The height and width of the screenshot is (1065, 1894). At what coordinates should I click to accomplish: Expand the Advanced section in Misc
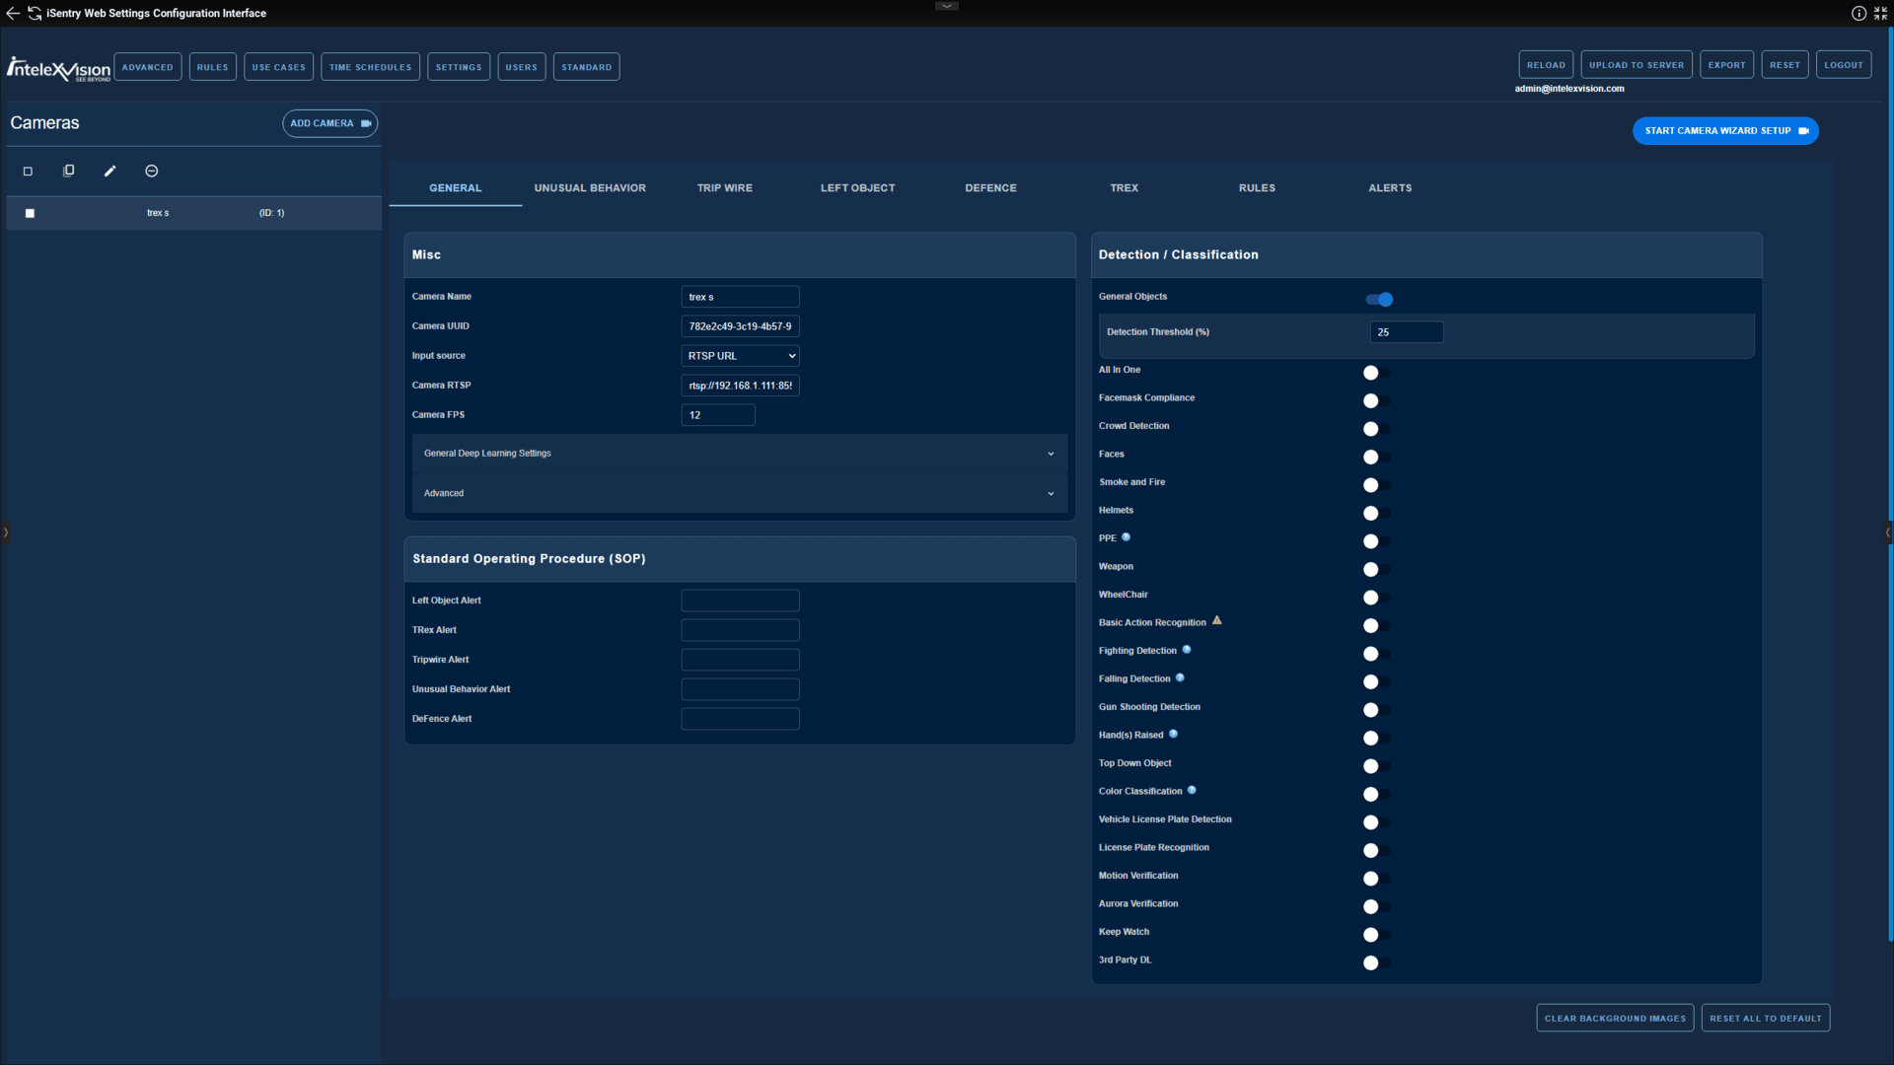[x=739, y=493]
